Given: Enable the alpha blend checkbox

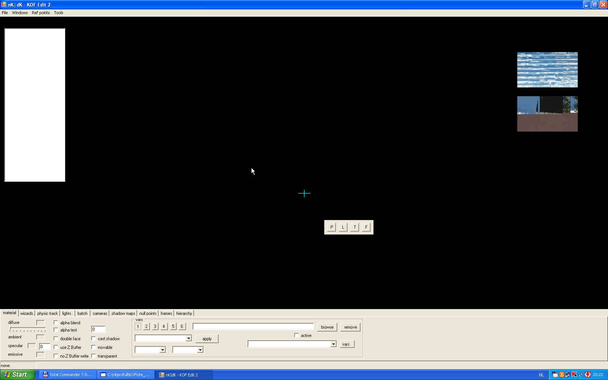Looking at the screenshot, I should point(56,322).
